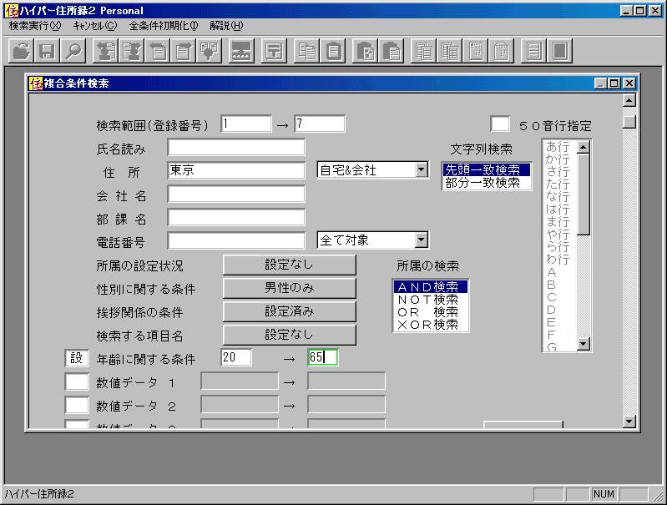Click the NUM status bar indicator
Screen dimensions: 667x505
604,494
